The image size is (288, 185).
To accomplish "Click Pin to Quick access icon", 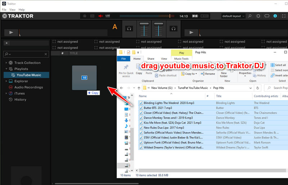I will point(126,67).
